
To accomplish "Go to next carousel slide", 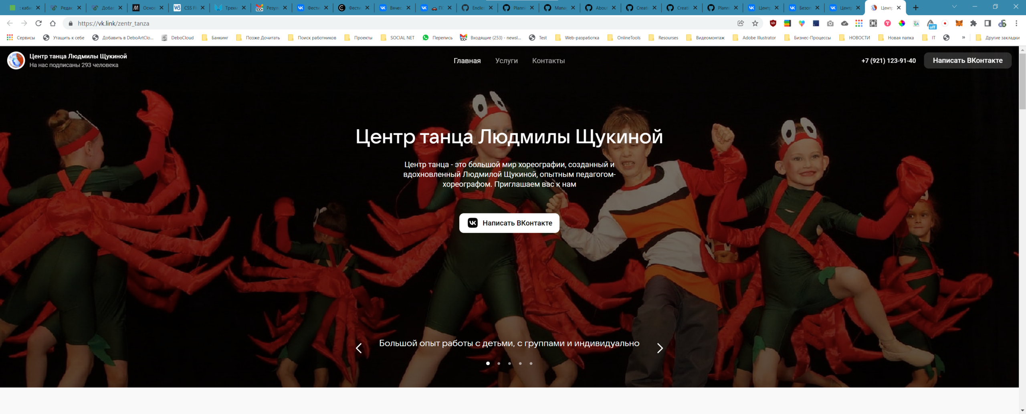I will [660, 348].
